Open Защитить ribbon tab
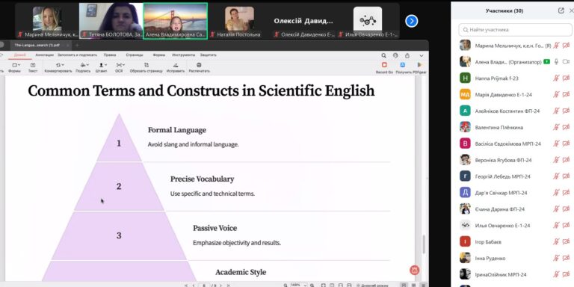The height and width of the screenshot is (287, 574). click(x=209, y=55)
